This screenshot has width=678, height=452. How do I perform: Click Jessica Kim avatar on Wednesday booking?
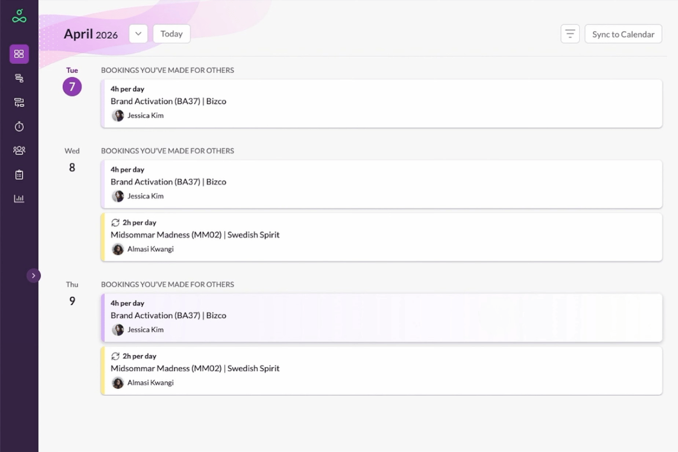coord(118,196)
